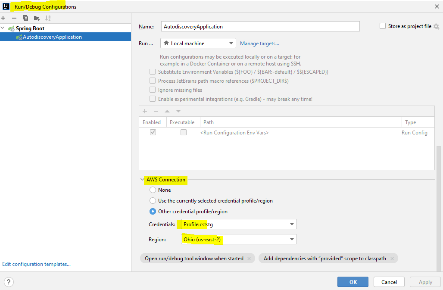Select the Spring Boot group label

[x=30, y=28]
